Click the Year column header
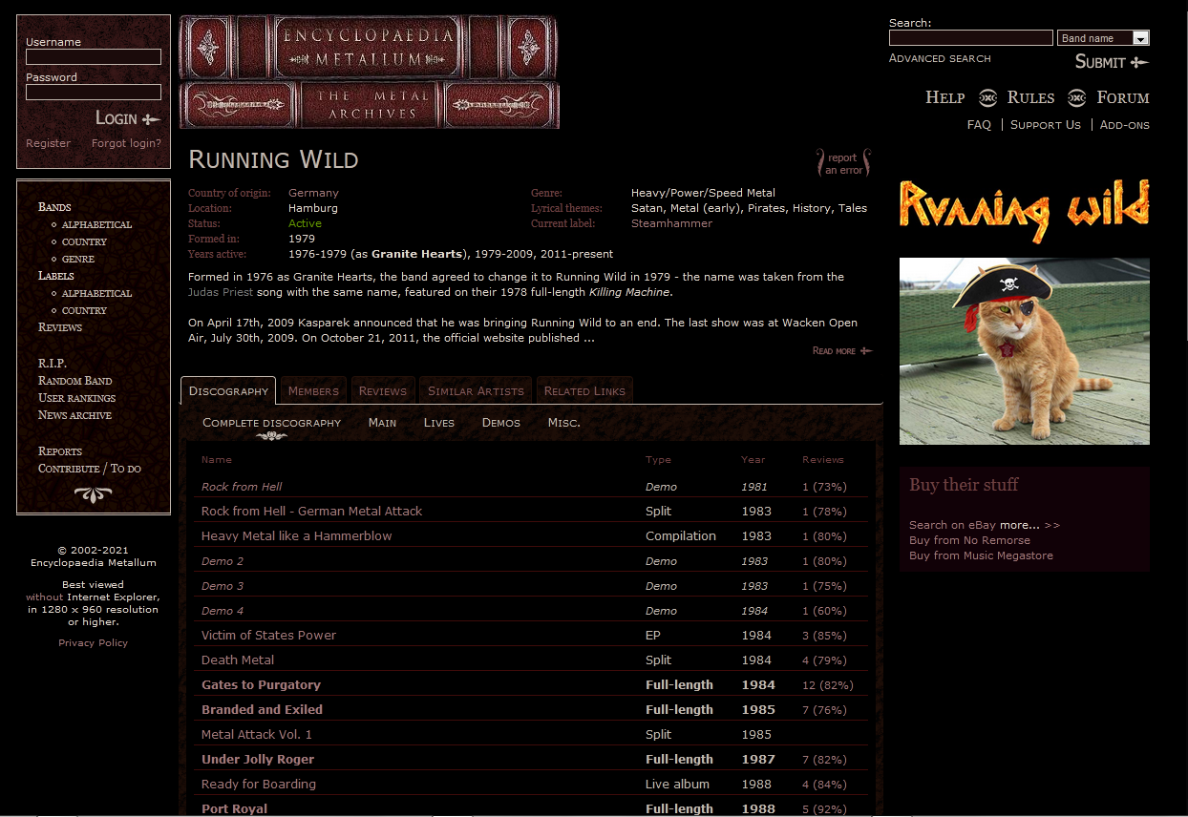The height and width of the screenshot is (817, 1188). click(753, 460)
